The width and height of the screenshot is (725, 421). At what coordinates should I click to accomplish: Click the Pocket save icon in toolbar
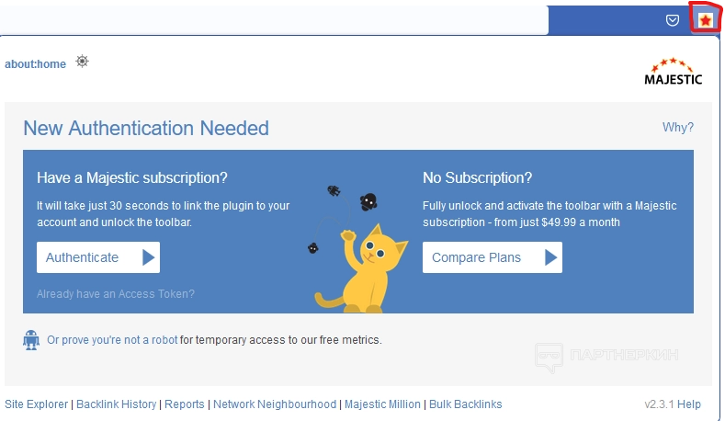pyautogui.click(x=673, y=20)
